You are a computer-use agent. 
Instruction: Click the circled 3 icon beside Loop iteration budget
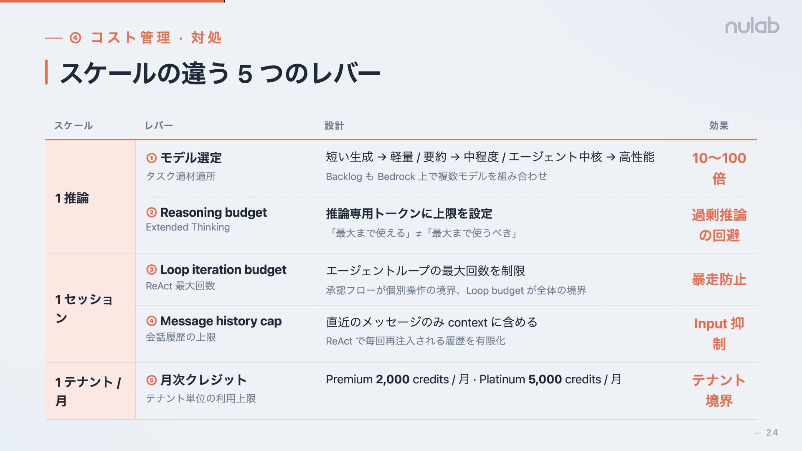coord(151,270)
